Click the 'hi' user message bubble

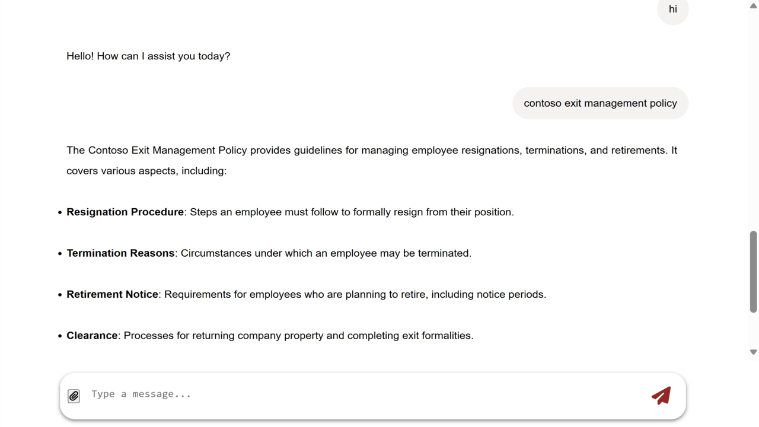[673, 9]
